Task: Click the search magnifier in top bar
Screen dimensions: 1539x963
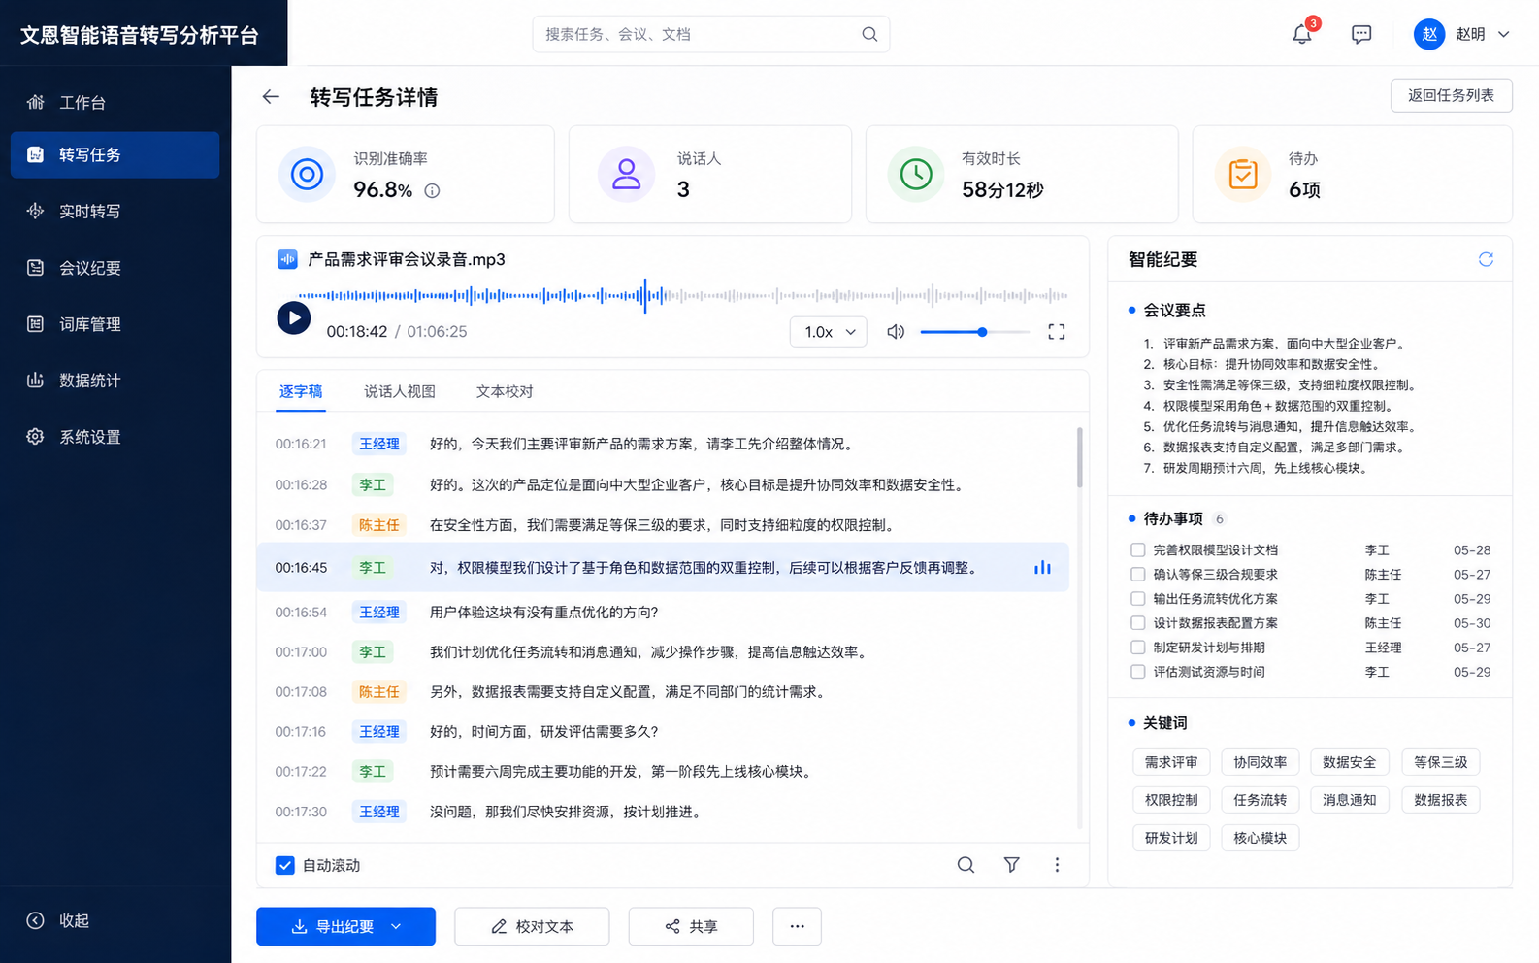Action: coord(869,34)
